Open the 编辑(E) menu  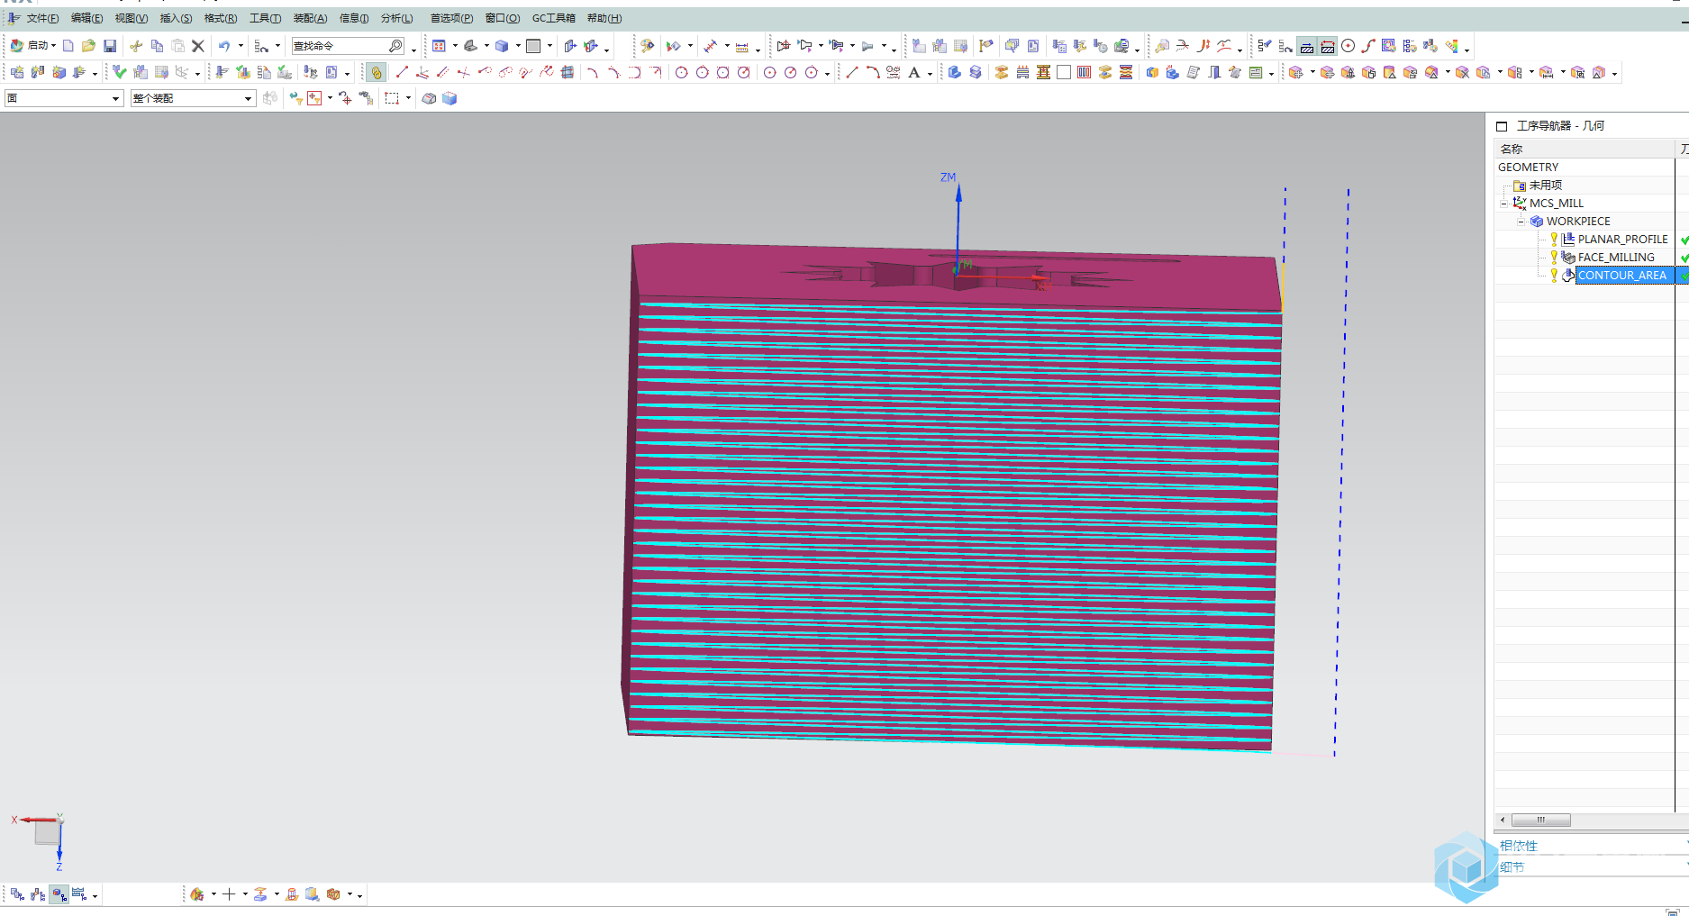click(x=86, y=18)
